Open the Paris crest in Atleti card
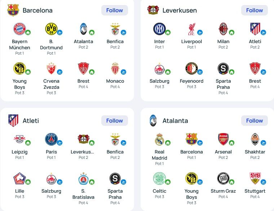This screenshot has width=274, height=211. click(51, 139)
